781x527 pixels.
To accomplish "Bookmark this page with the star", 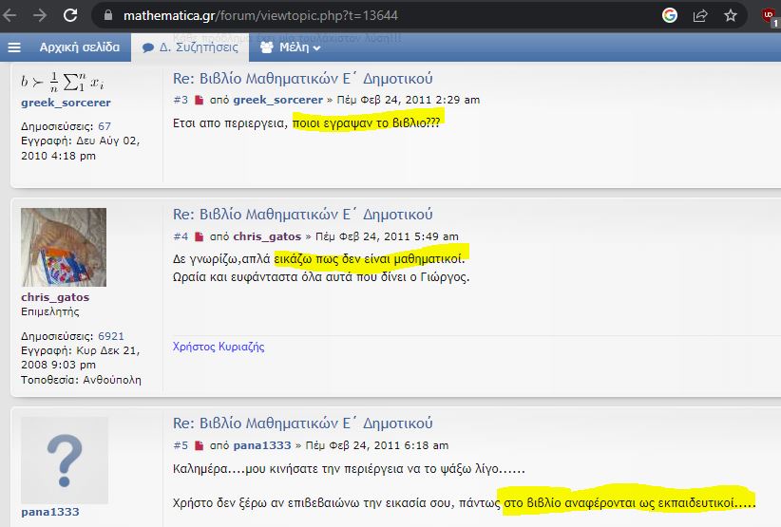I will pos(731,15).
